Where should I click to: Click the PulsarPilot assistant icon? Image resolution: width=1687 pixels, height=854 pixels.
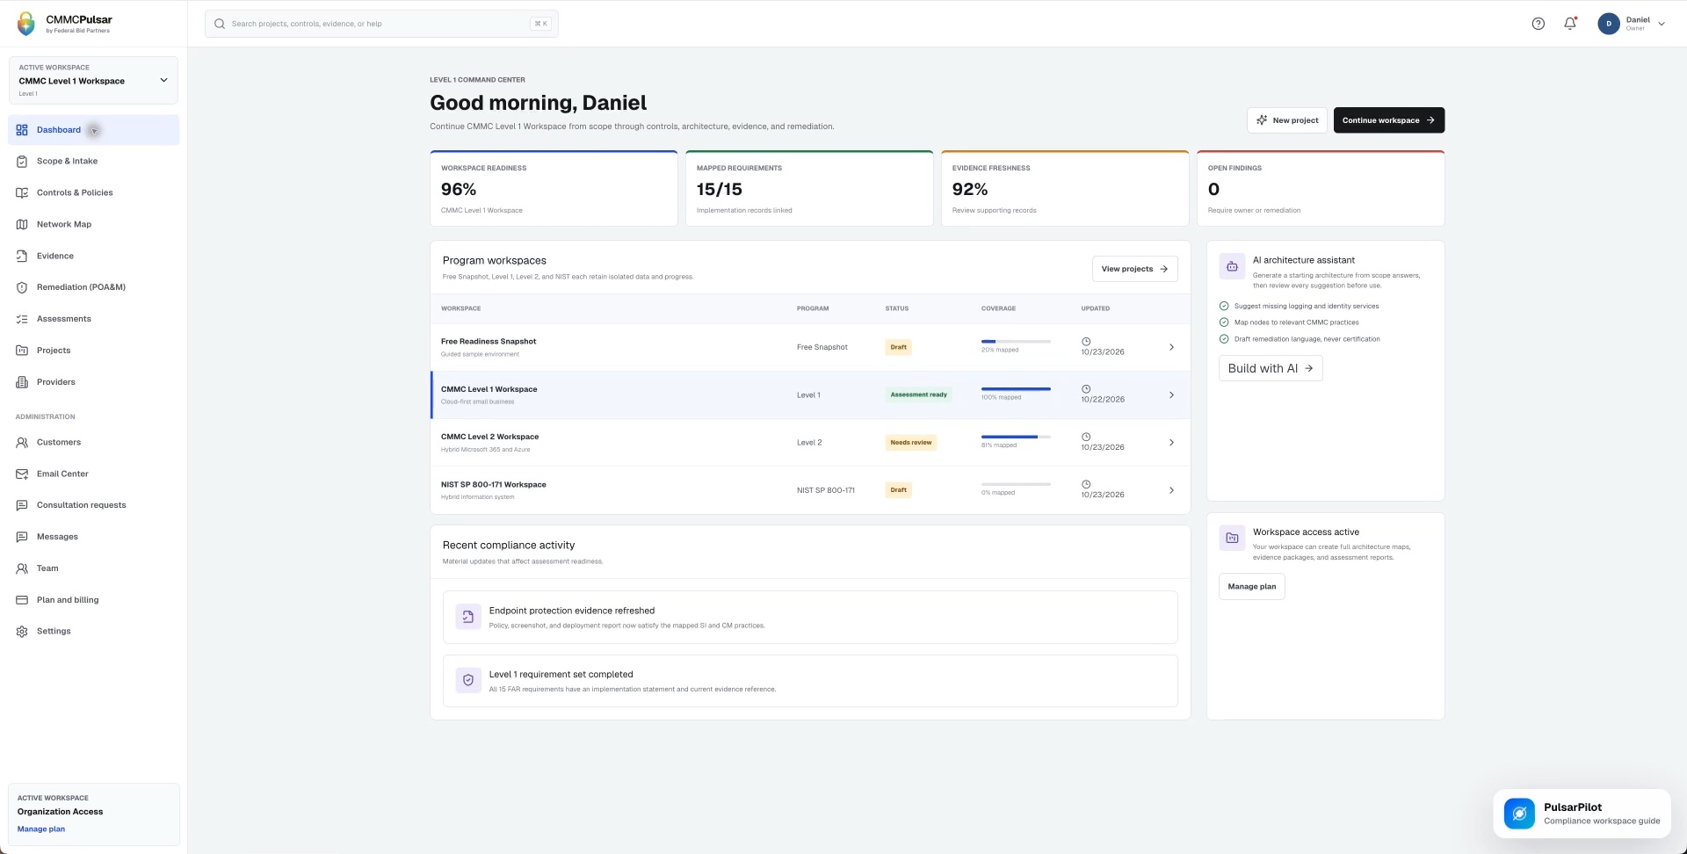point(1519,814)
